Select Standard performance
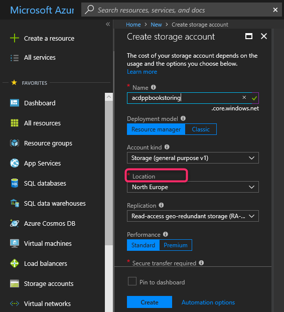Viewport: 284px width, 312px height. [x=143, y=245]
